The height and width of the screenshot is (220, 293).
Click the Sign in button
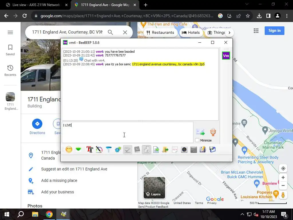coord(274,31)
